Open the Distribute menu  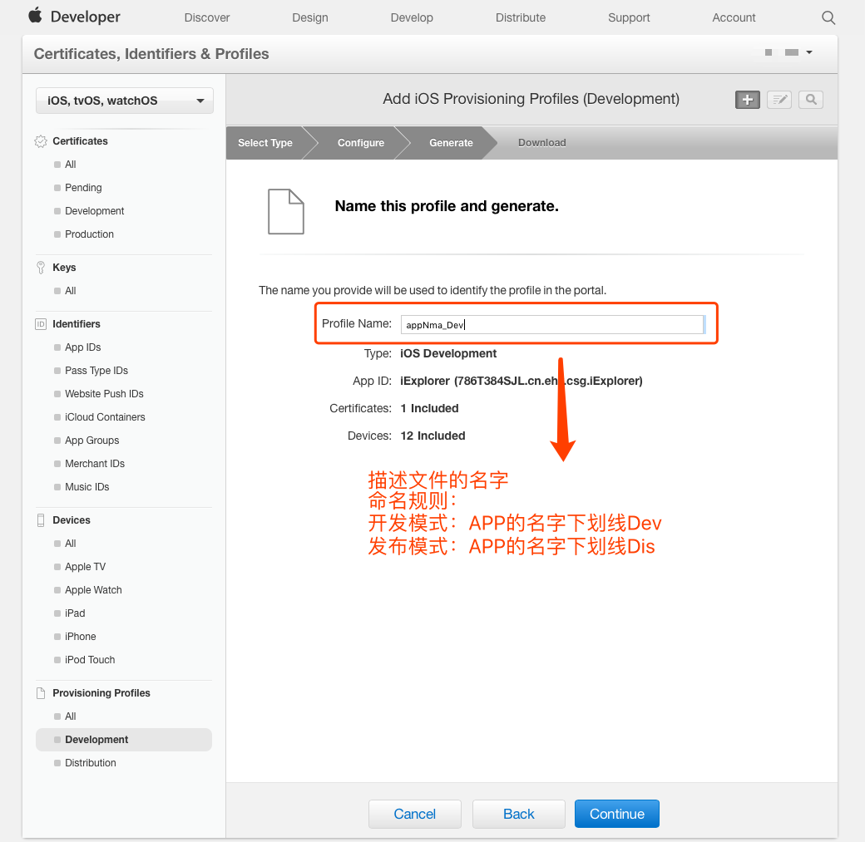coord(520,17)
